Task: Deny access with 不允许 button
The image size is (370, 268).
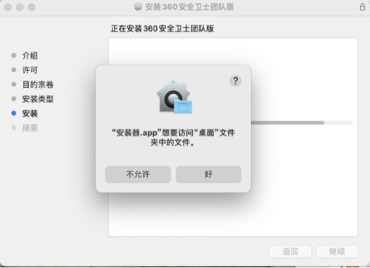Action: pyautogui.click(x=138, y=174)
